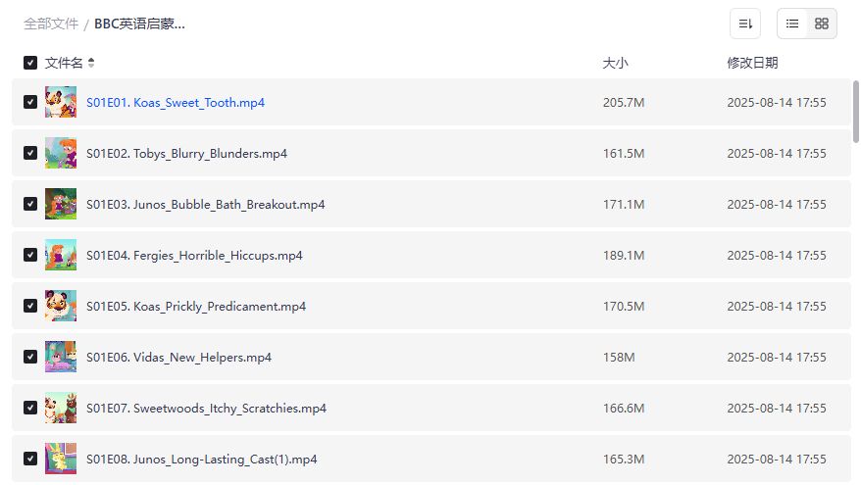Click the Tobys_Blurry_Blunders video thumbnail
861x485 pixels.
click(x=61, y=153)
